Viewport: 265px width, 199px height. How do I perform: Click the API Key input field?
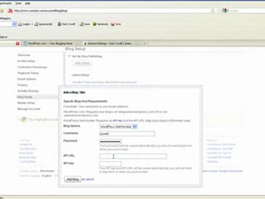(x=110, y=164)
